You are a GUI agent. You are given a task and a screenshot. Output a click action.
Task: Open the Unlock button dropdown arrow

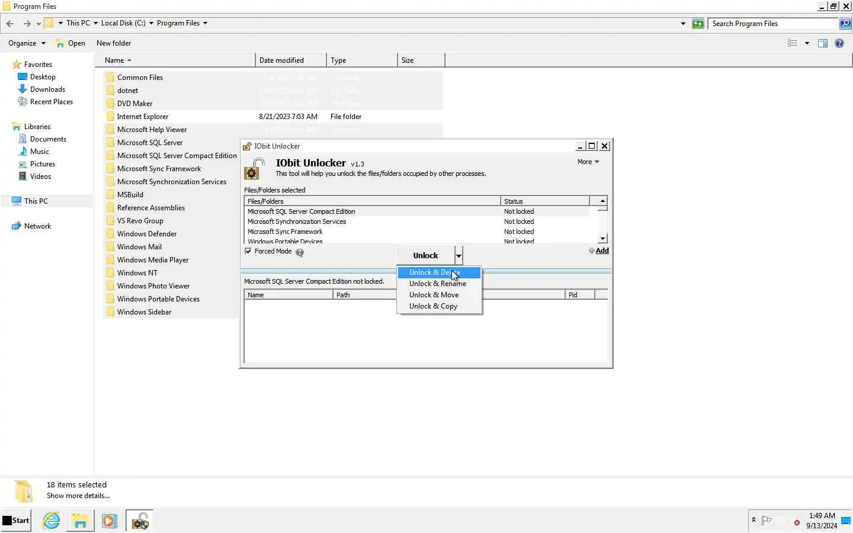(x=458, y=256)
